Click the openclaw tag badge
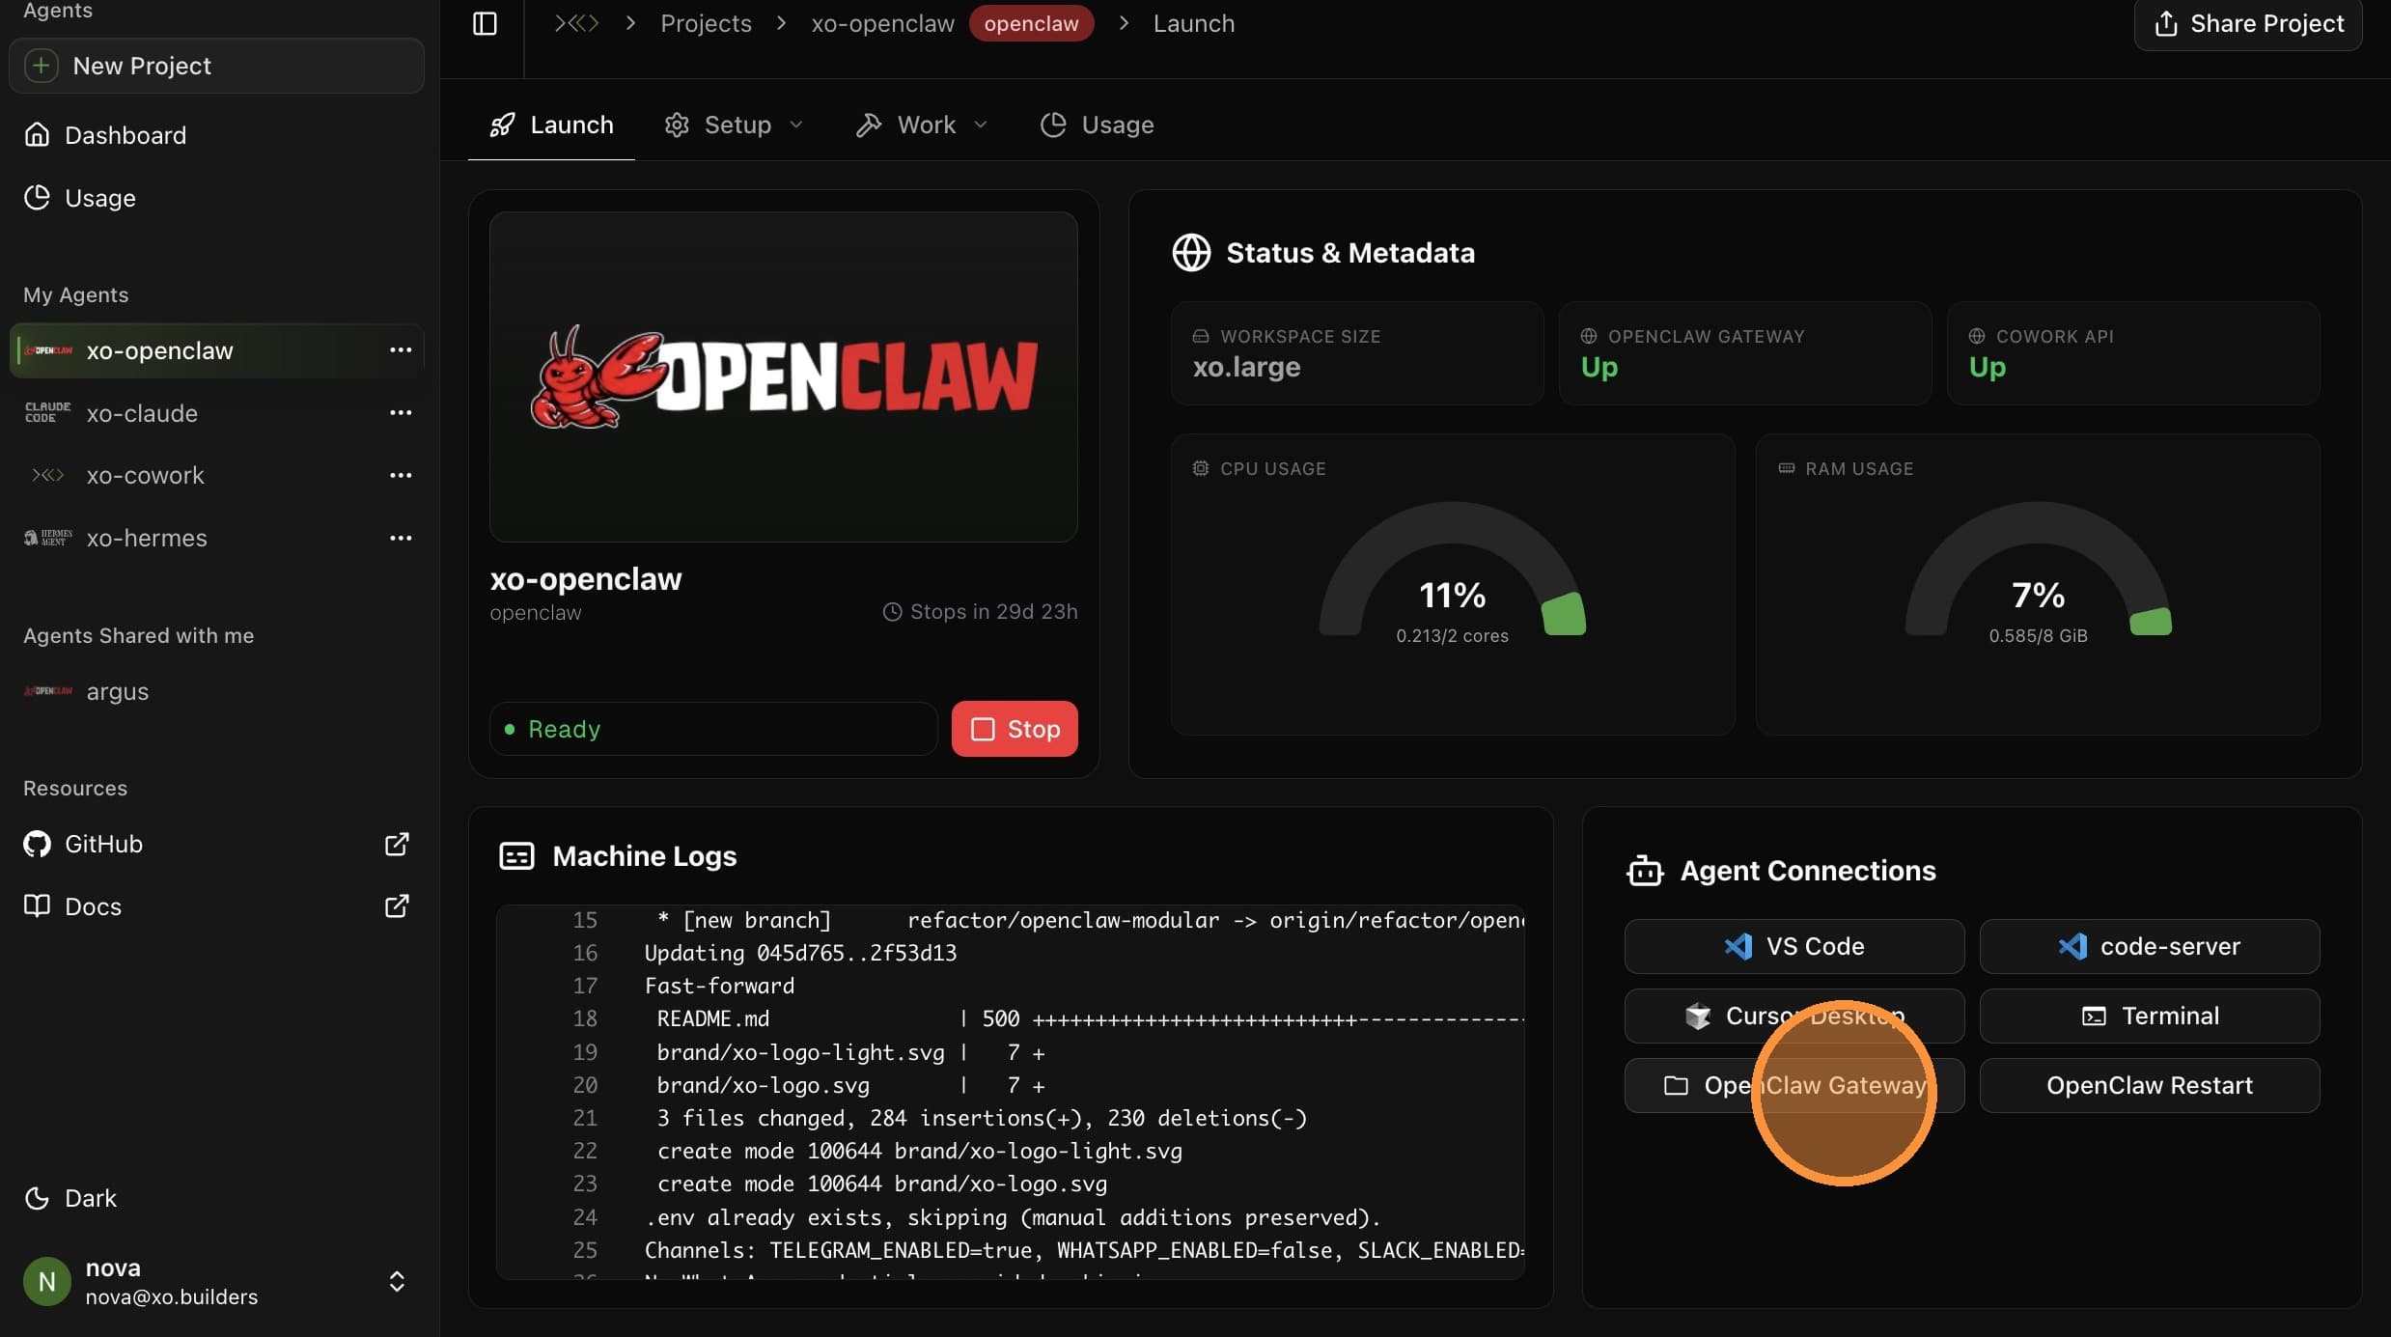 (x=1031, y=23)
